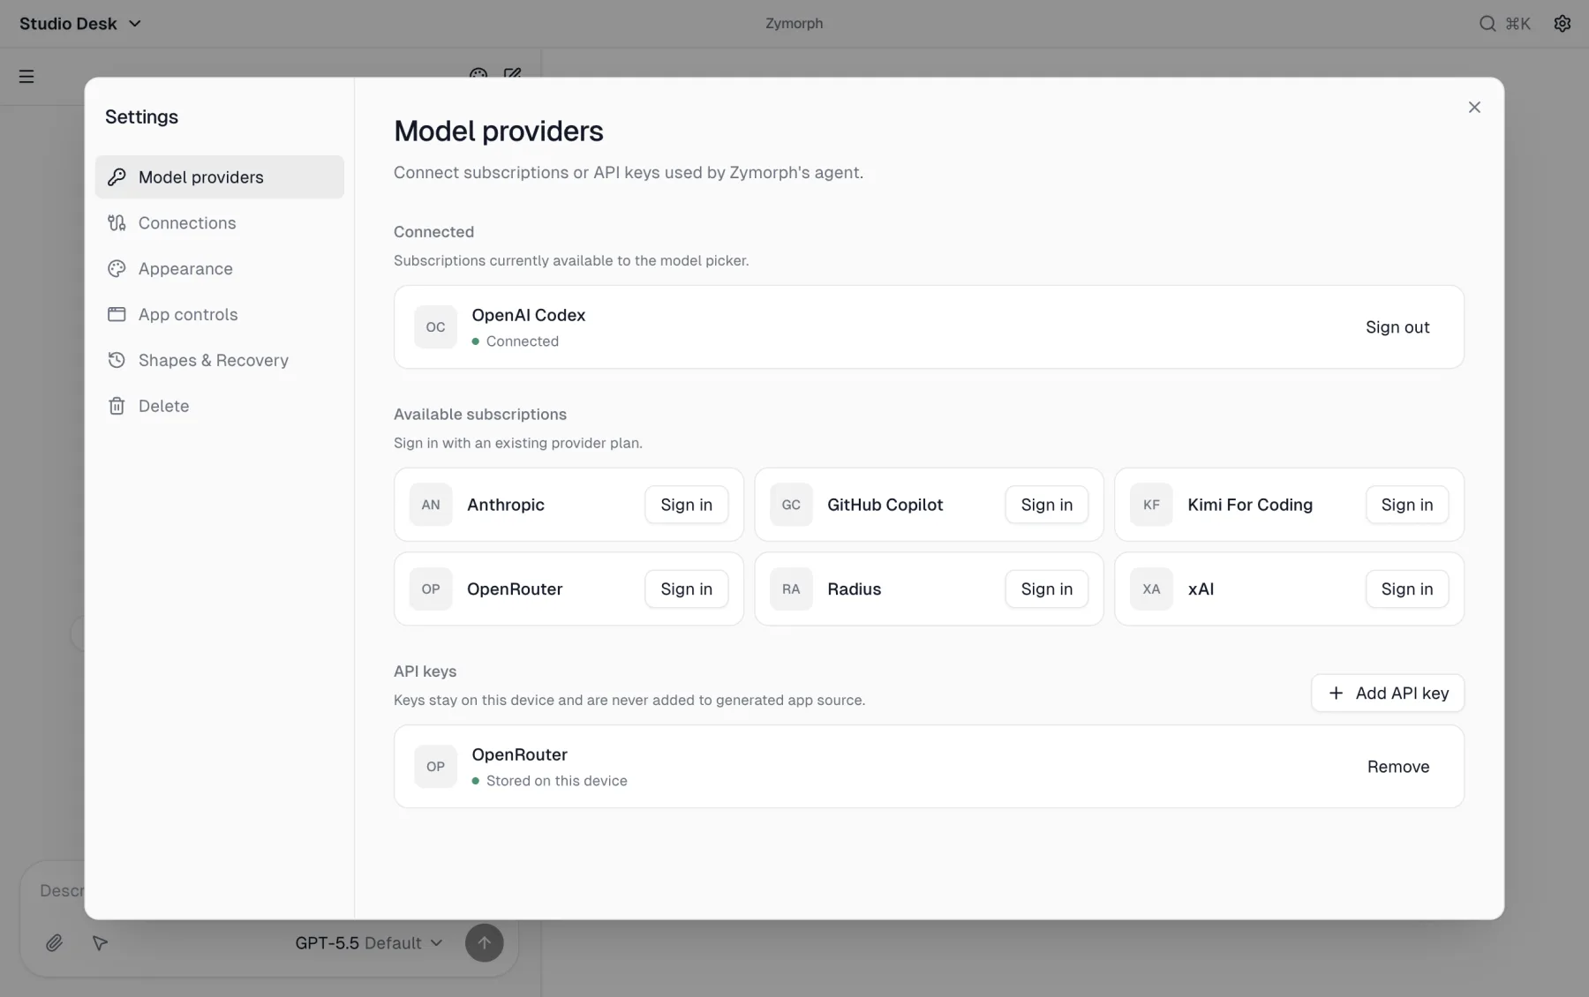Click 'Stored on this device' status text

pyautogui.click(x=556, y=781)
